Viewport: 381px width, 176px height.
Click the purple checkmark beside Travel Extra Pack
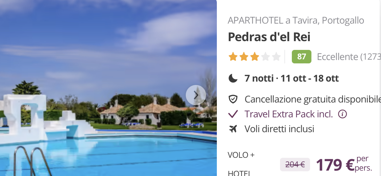[x=233, y=114]
